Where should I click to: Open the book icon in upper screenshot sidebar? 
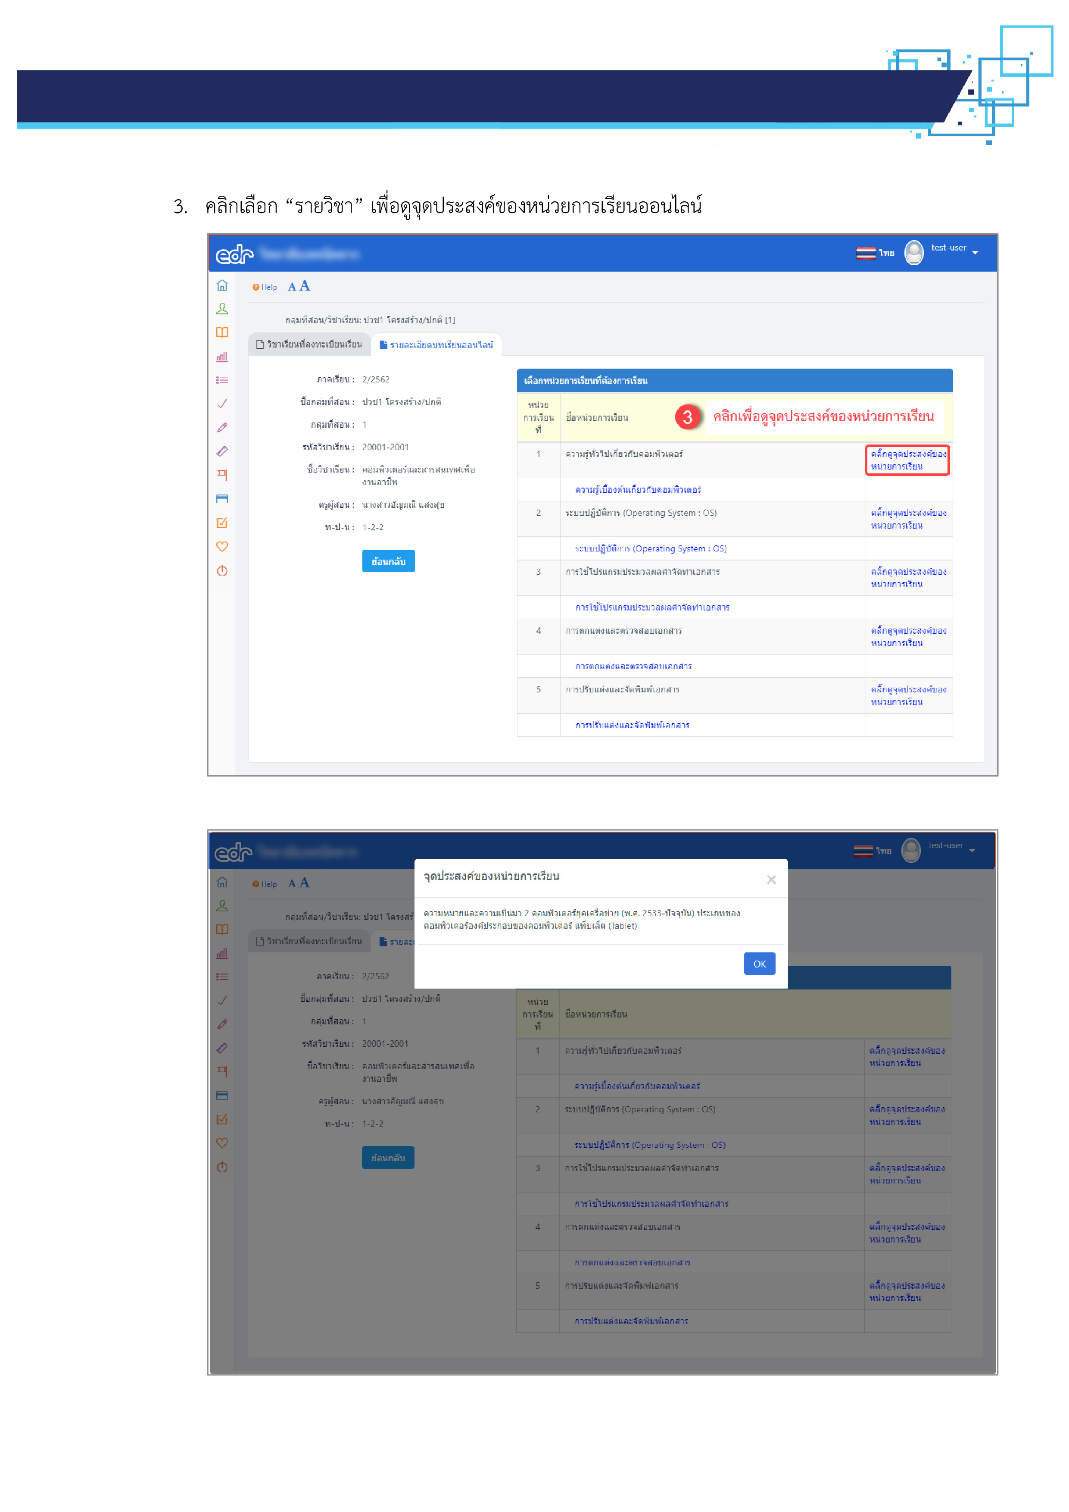tap(222, 332)
